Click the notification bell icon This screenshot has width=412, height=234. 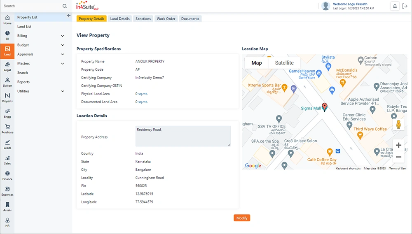[395, 6]
